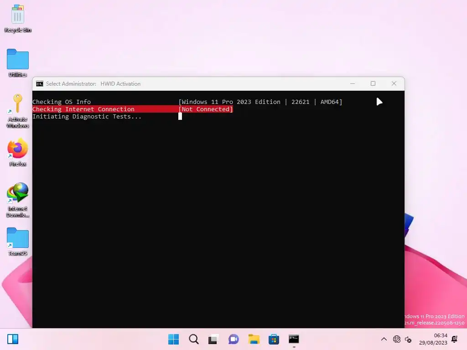Viewport: 467px width, 350px height.
Task: Open the network status tray icon
Action: click(x=397, y=339)
